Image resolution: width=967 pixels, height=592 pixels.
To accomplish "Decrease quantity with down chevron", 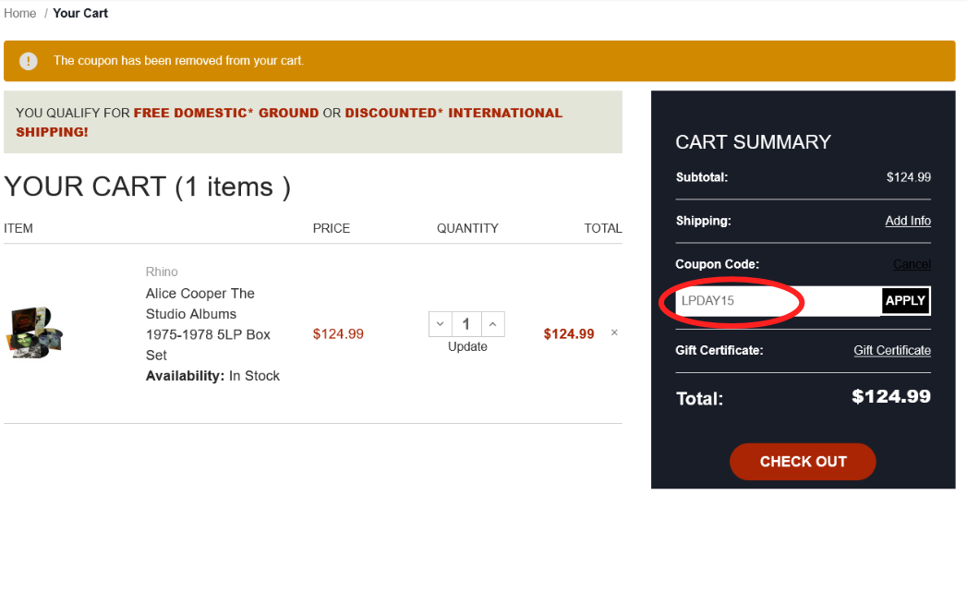I will coord(441,324).
